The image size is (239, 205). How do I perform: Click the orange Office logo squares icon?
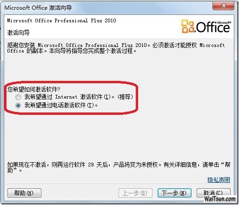(x=188, y=26)
